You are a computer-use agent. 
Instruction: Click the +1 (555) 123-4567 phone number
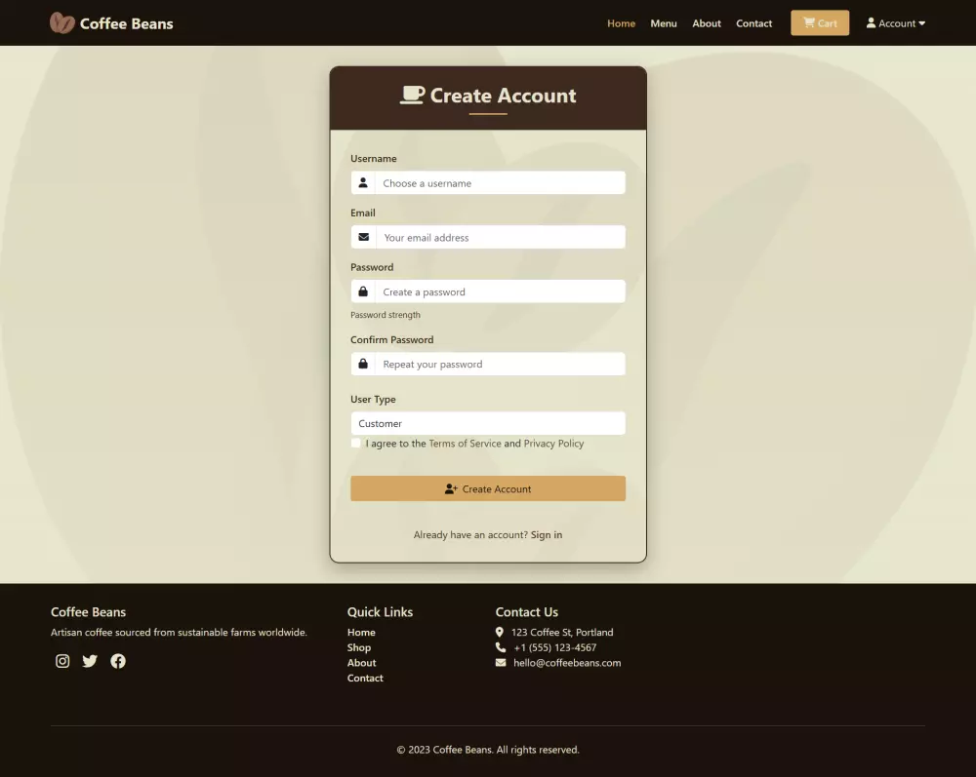pos(555,647)
